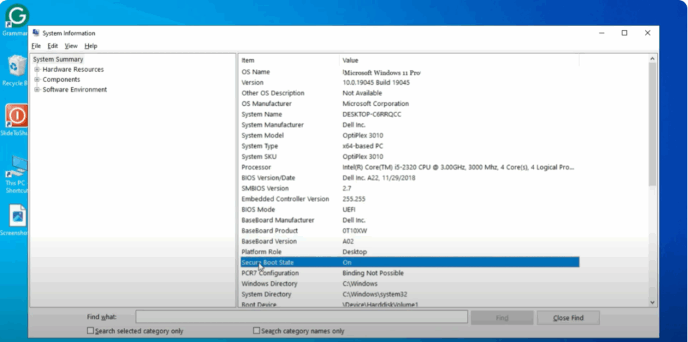The width and height of the screenshot is (688, 342).
Task: Open the Grammarly desktop shortcut
Action: (x=17, y=17)
